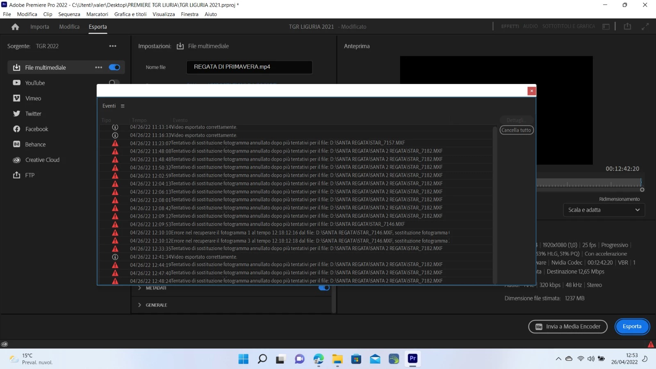Open the Eventi panel hamburger menu

(x=123, y=106)
